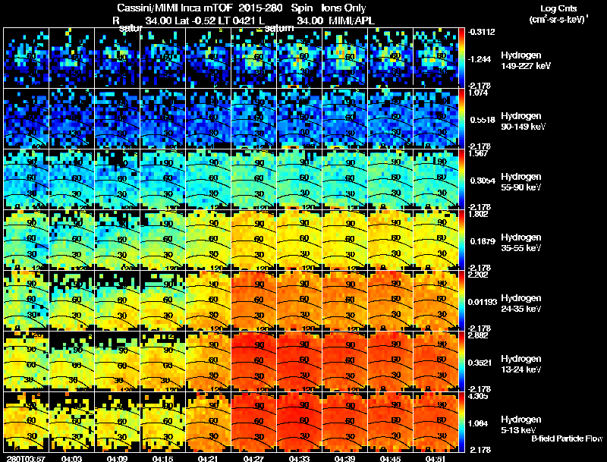The image size is (607, 462).
Task: Click the '1.084' color scale value
Action: tap(480, 424)
